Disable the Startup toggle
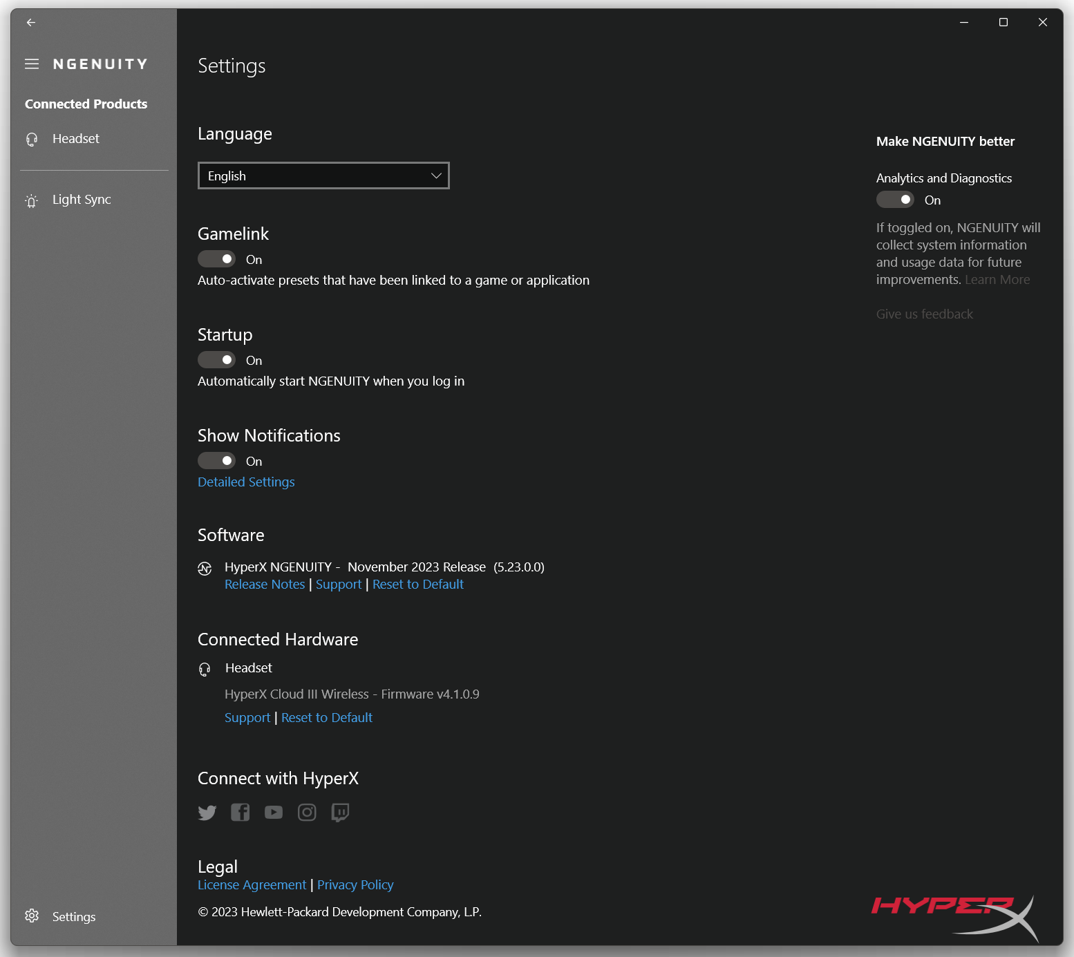 tap(217, 359)
